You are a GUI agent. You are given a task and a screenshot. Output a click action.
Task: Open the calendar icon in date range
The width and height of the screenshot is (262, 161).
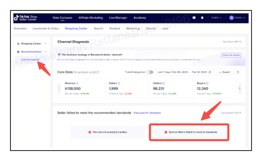pos(210,72)
